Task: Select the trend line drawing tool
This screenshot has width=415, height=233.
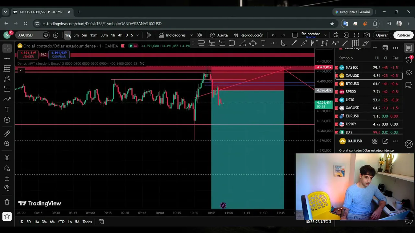Action: (7, 58)
